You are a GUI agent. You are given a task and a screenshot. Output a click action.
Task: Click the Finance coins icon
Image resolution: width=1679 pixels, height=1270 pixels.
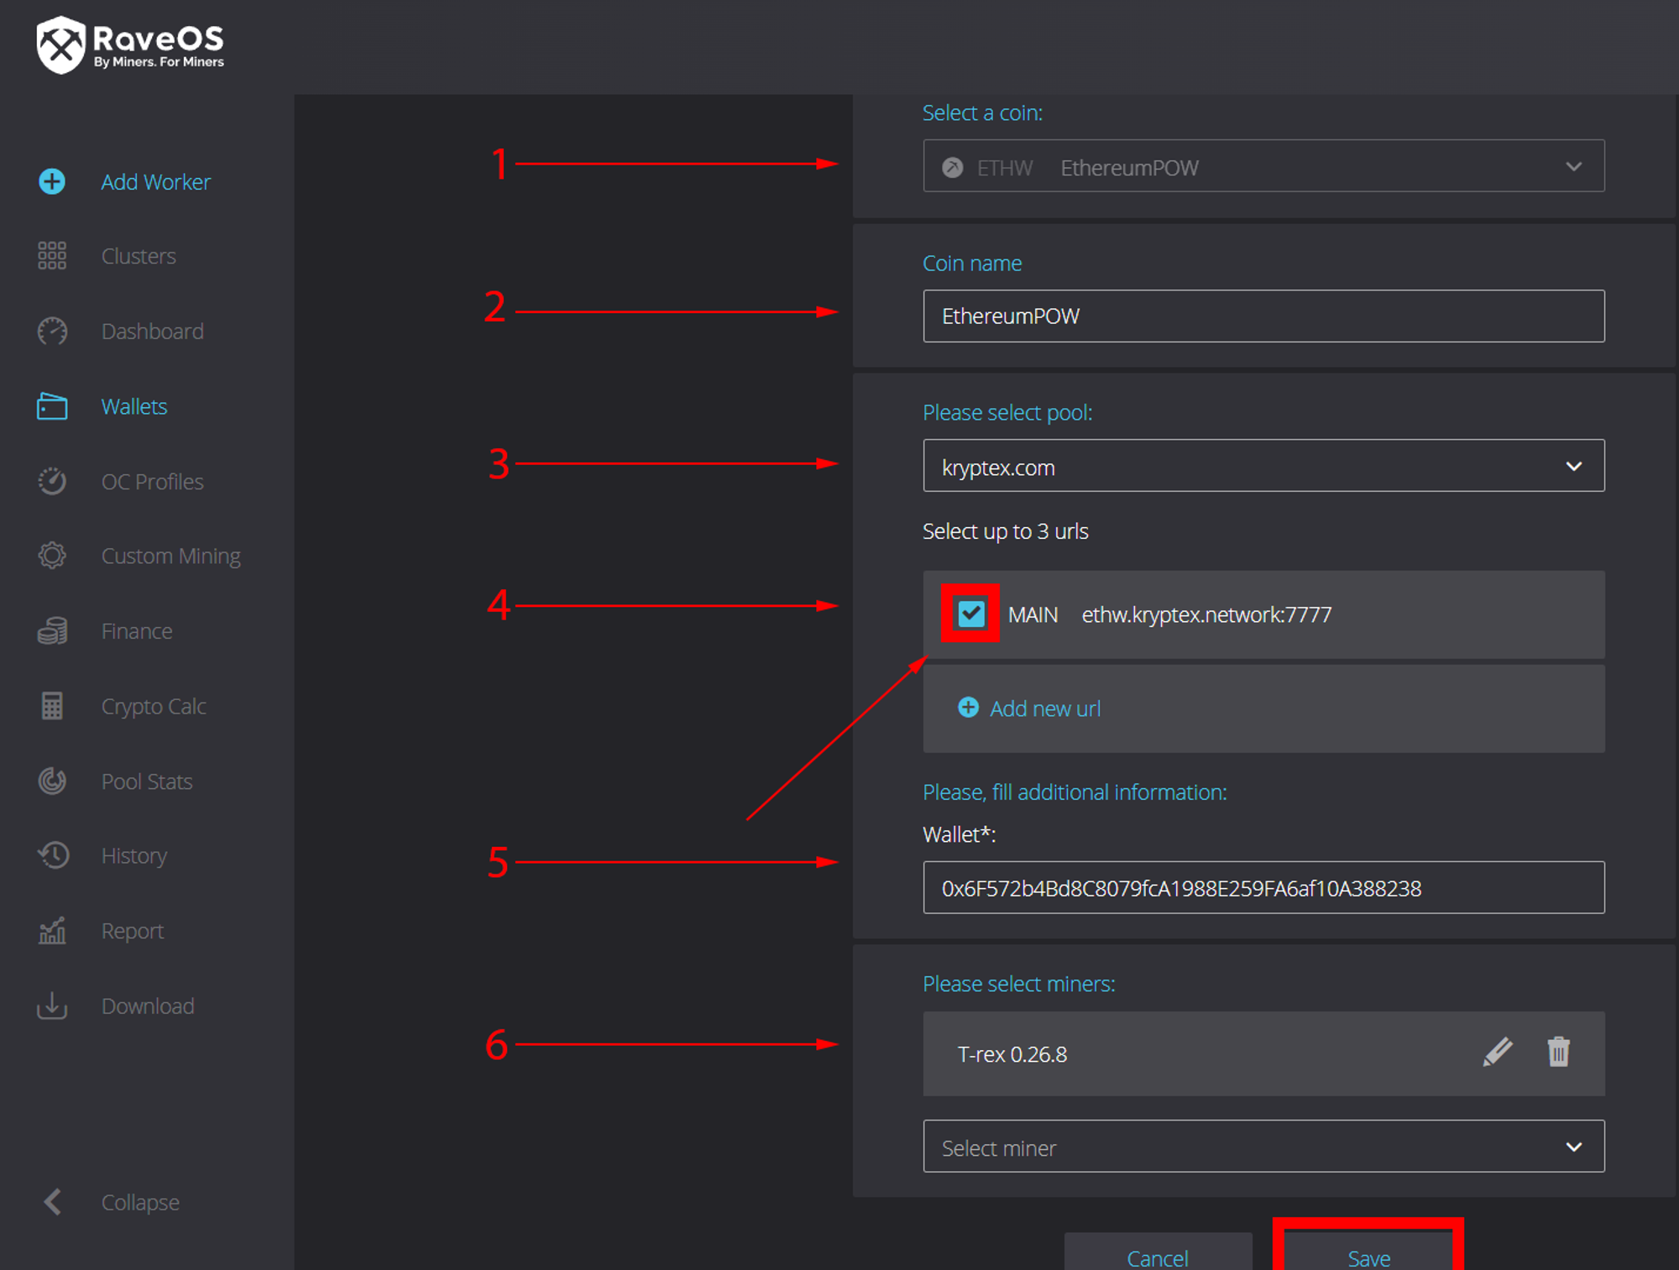pyautogui.click(x=52, y=630)
